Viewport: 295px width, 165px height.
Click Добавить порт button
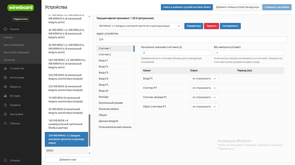(x=68, y=159)
